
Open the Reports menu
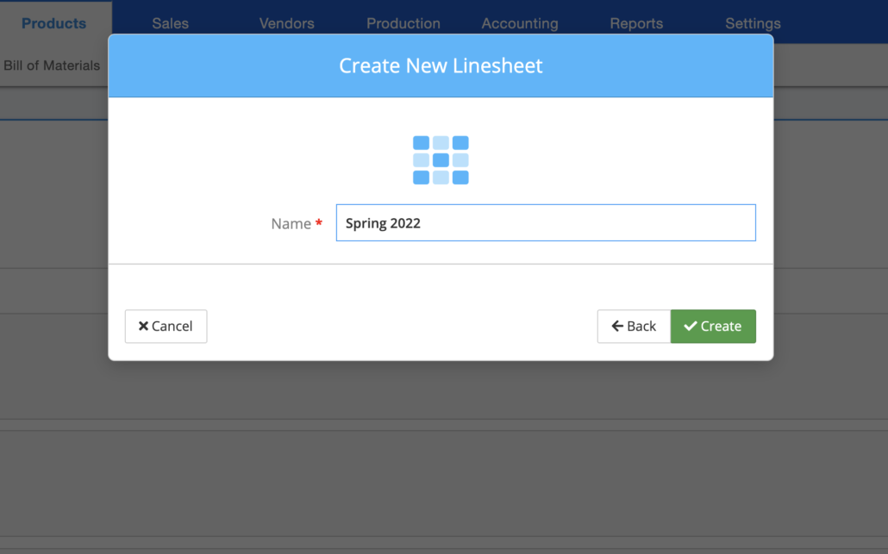636,23
